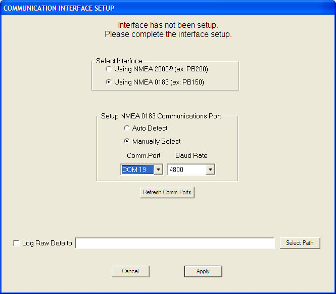The image size is (336, 294).
Task: Click the 'Interface has not been setup' message
Action: click(x=168, y=25)
